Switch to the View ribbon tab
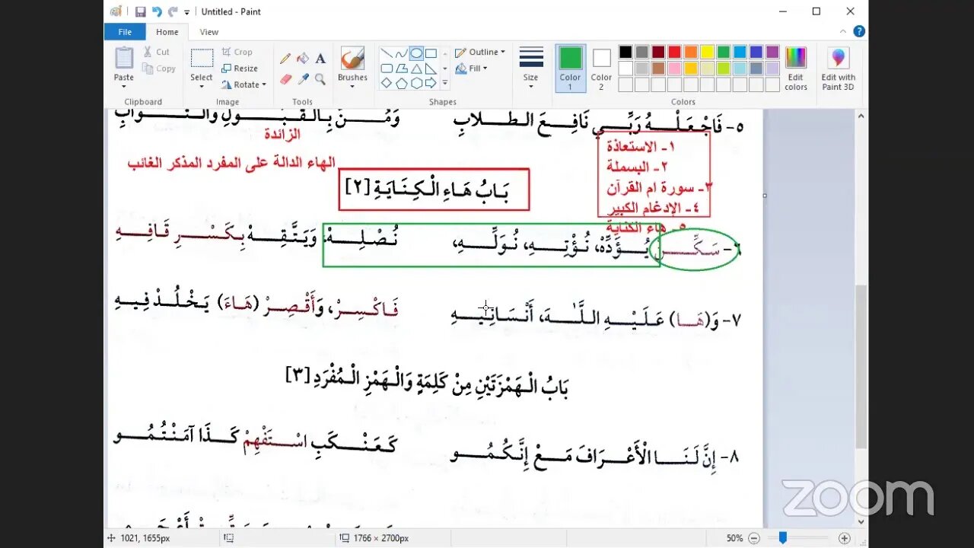 209,32
